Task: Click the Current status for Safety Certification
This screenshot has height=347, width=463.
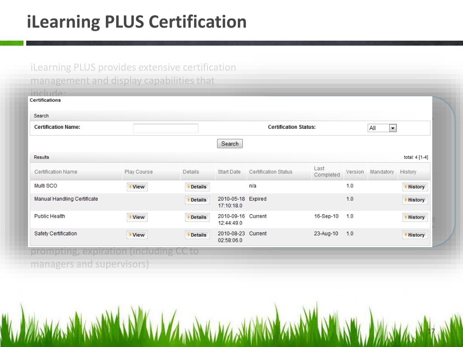Action: [x=257, y=234]
